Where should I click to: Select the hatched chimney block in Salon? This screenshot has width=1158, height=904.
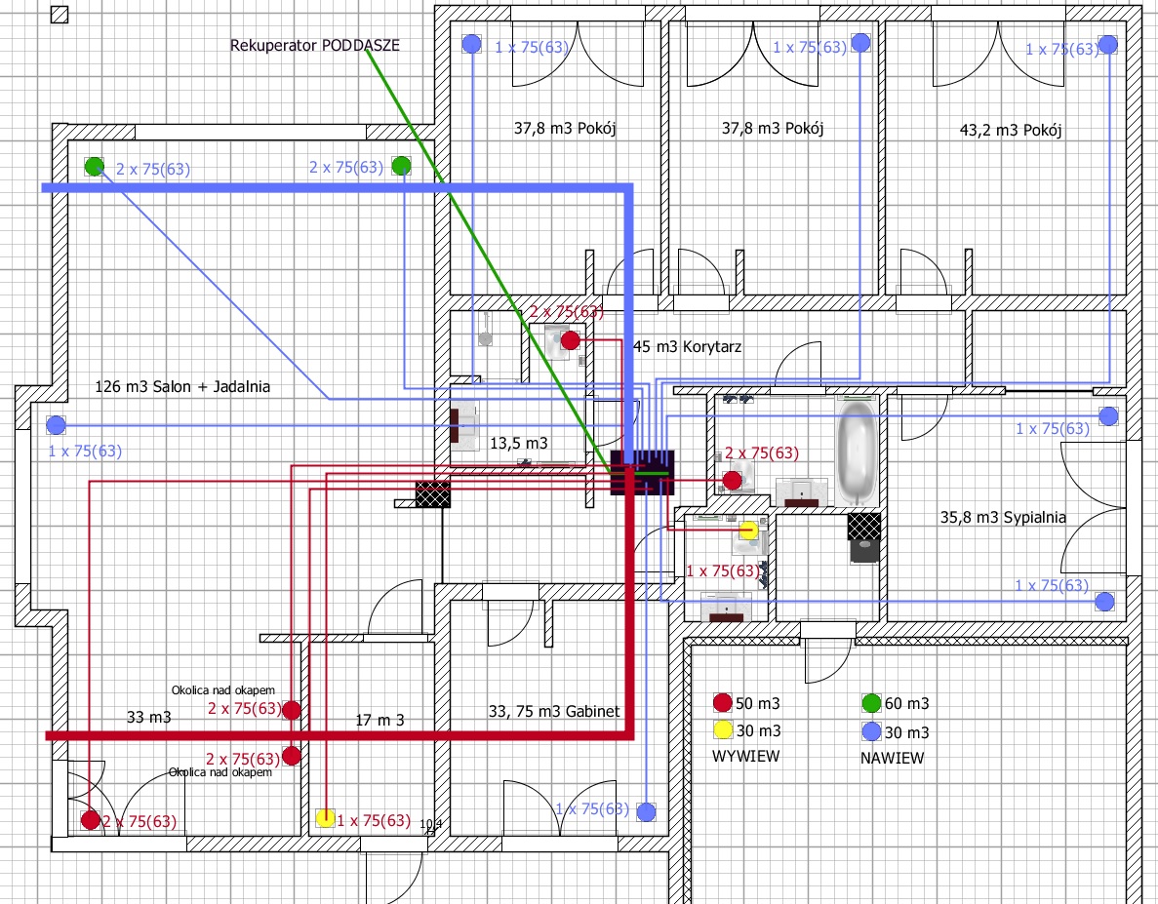432,493
